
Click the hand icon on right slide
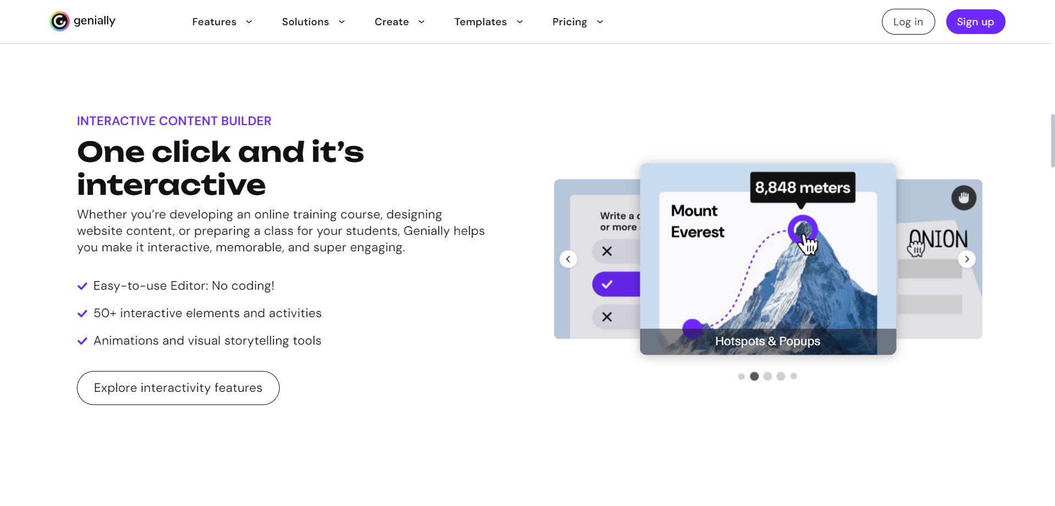(x=964, y=198)
